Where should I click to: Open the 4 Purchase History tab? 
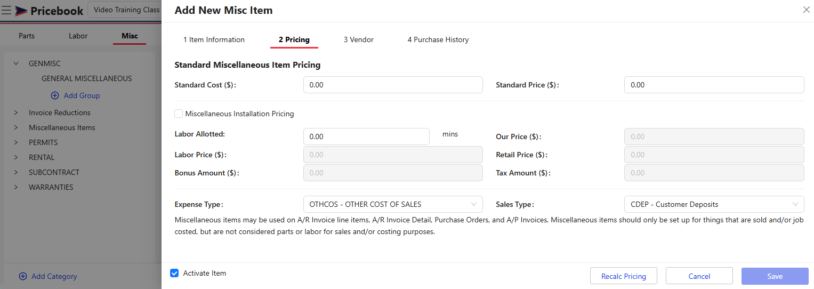(x=438, y=39)
